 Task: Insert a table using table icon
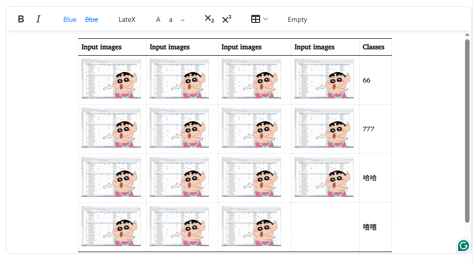click(255, 19)
